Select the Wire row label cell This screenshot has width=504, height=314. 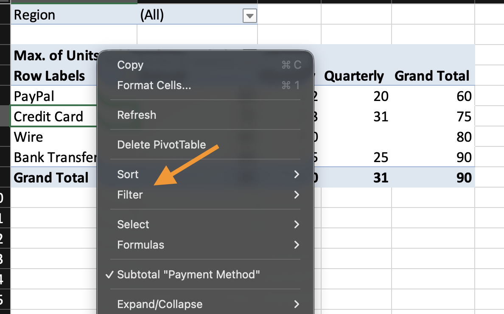[28, 137]
